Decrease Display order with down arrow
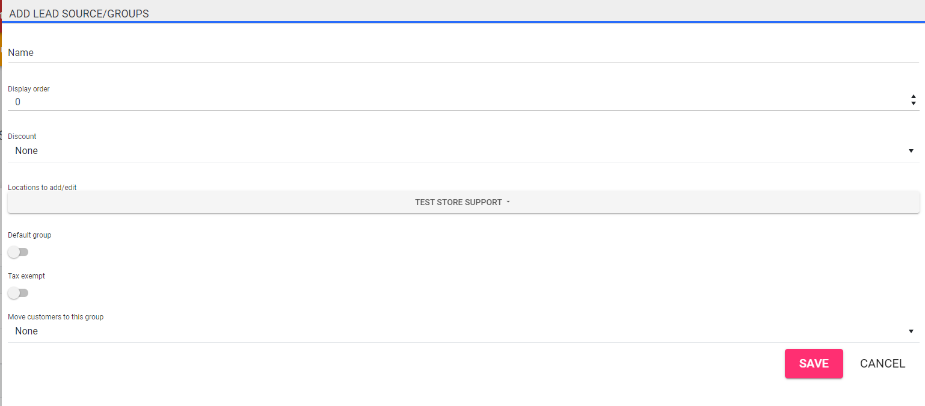This screenshot has height=406, width=925. [914, 104]
